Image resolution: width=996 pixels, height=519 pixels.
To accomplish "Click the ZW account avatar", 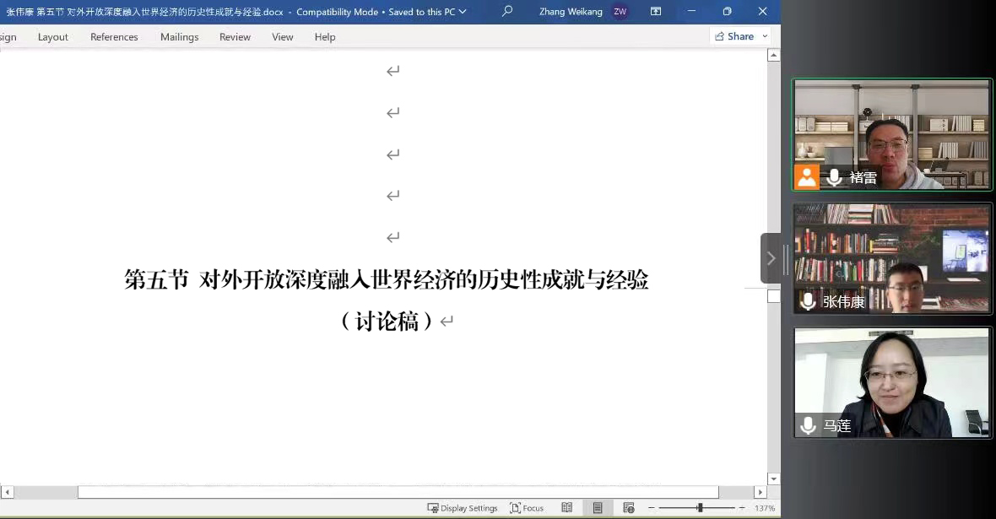I will pos(620,12).
